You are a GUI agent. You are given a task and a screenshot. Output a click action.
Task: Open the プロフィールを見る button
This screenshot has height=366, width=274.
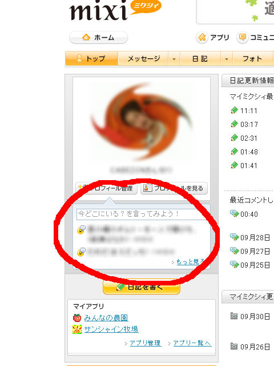(174, 188)
